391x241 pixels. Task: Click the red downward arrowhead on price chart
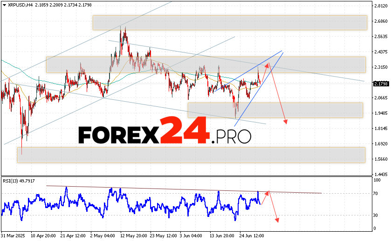[x=285, y=122]
